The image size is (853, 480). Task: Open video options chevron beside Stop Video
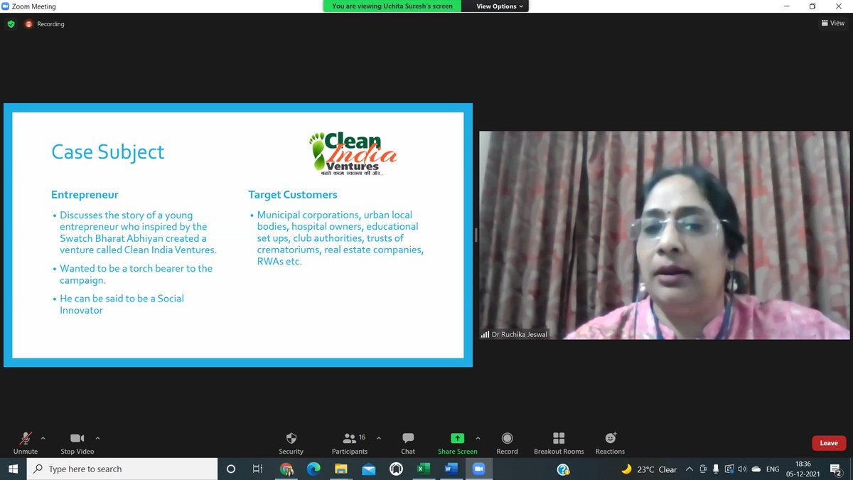(97, 438)
